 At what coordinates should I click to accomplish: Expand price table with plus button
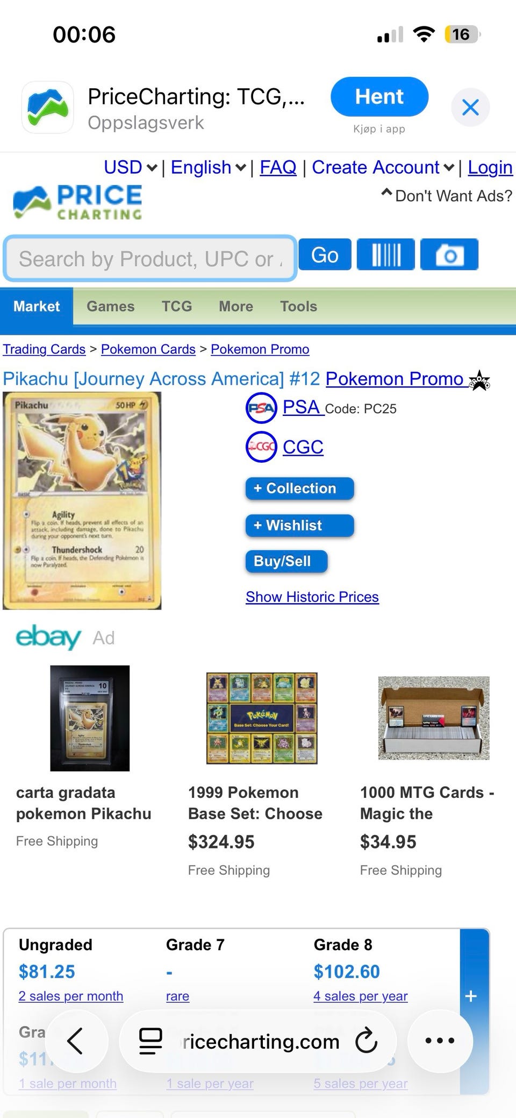click(471, 996)
